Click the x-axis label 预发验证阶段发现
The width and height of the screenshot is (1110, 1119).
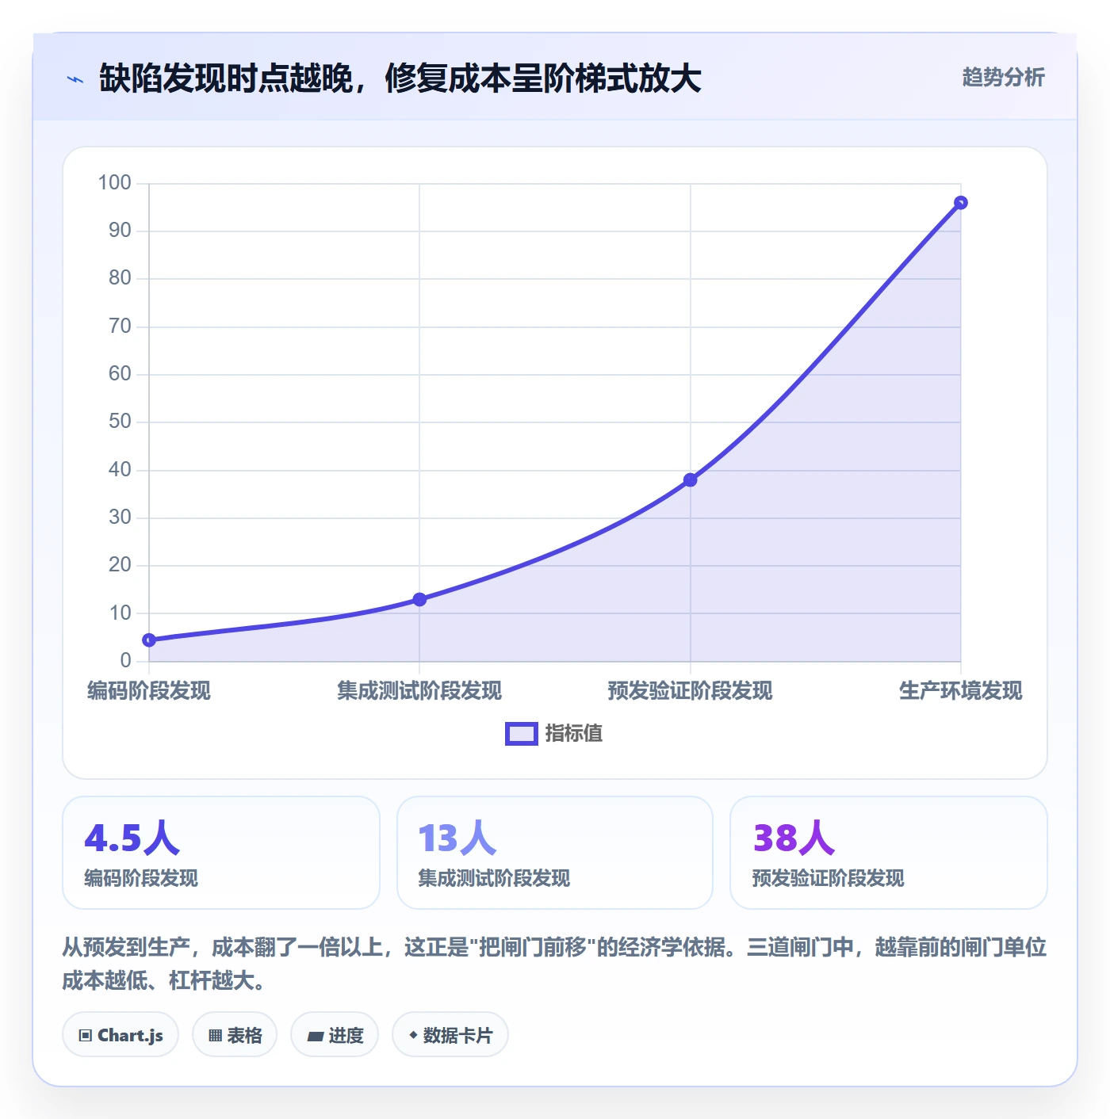[690, 691]
